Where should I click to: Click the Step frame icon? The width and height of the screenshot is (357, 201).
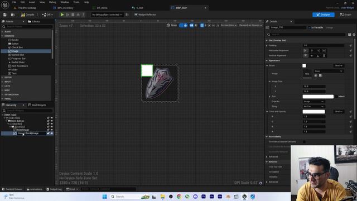[67, 15]
